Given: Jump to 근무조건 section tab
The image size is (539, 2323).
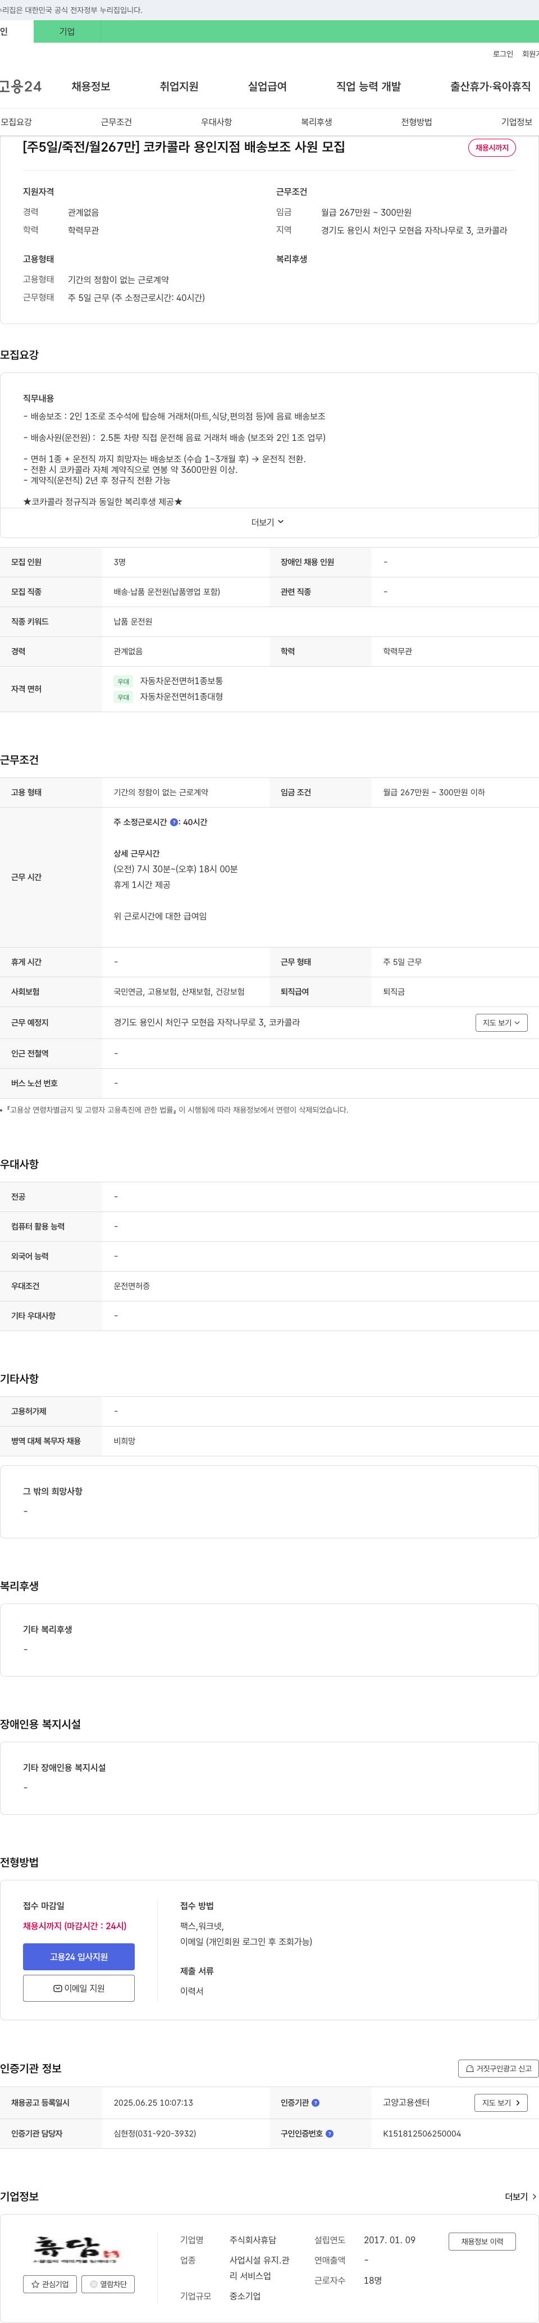Looking at the screenshot, I should pyautogui.click(x=116, y=122).
